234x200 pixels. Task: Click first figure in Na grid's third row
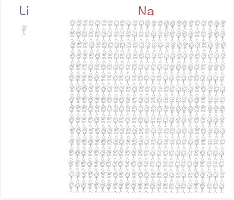pyautogui.click(x=73, y=47)
